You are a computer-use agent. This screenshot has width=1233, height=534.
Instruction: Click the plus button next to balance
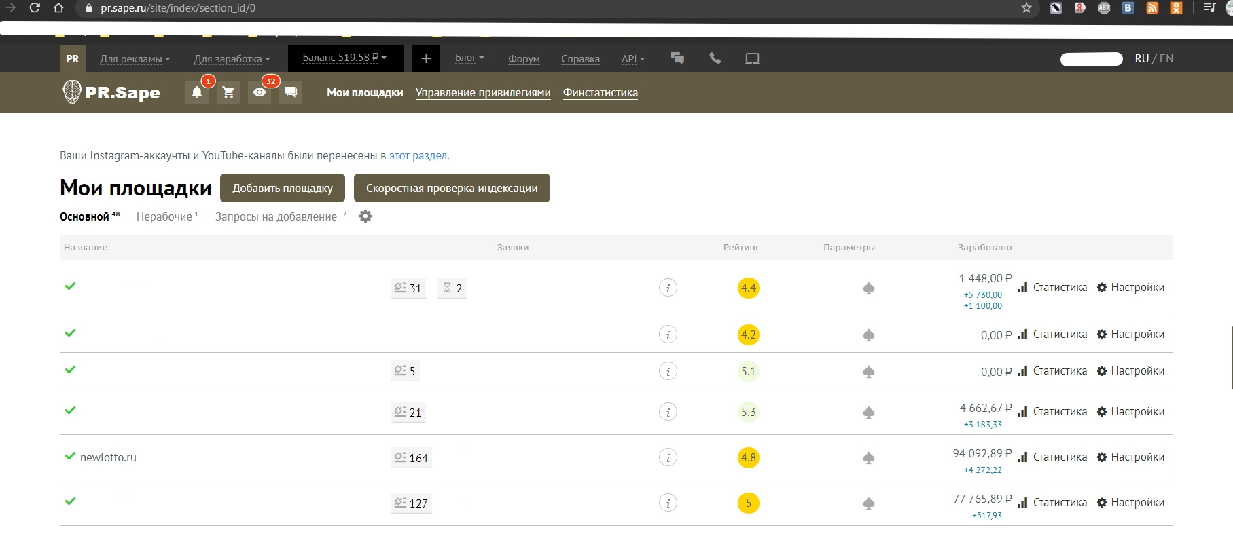click(426, 59)
